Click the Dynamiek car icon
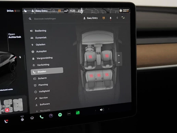This screenshot has height=133, width=177. (x=32, y=38)
